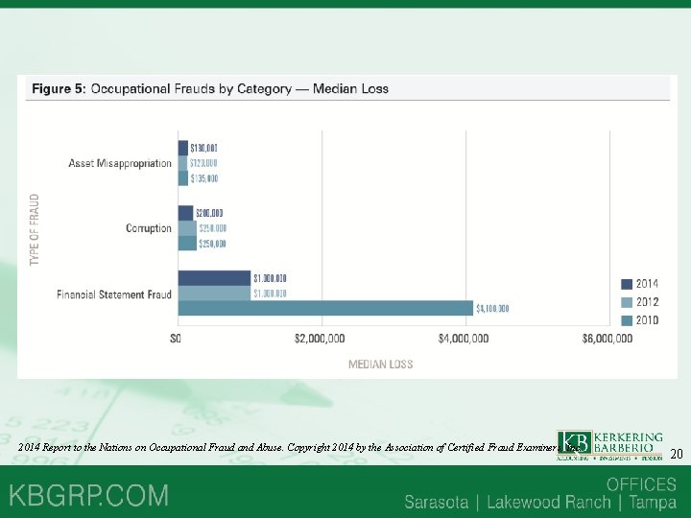The height and width of the screenshot is (518, 691).
Task: Click the MEDIAN LOSS axis title
Action: (x=381, y=365)
